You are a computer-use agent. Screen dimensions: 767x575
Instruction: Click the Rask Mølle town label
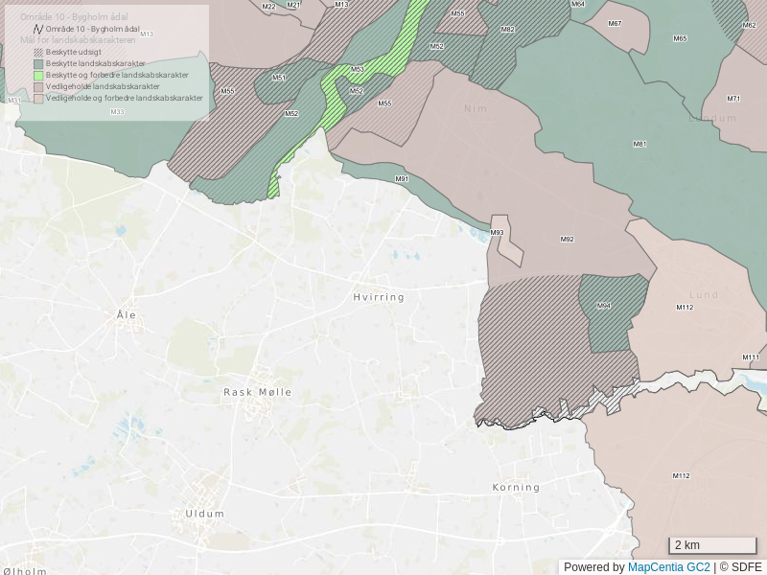(x=257, y=392)
